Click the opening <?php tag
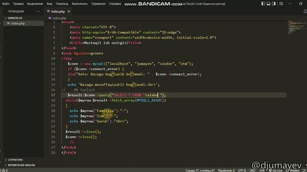This screenshot has height=172, width=307. (67, 58)
